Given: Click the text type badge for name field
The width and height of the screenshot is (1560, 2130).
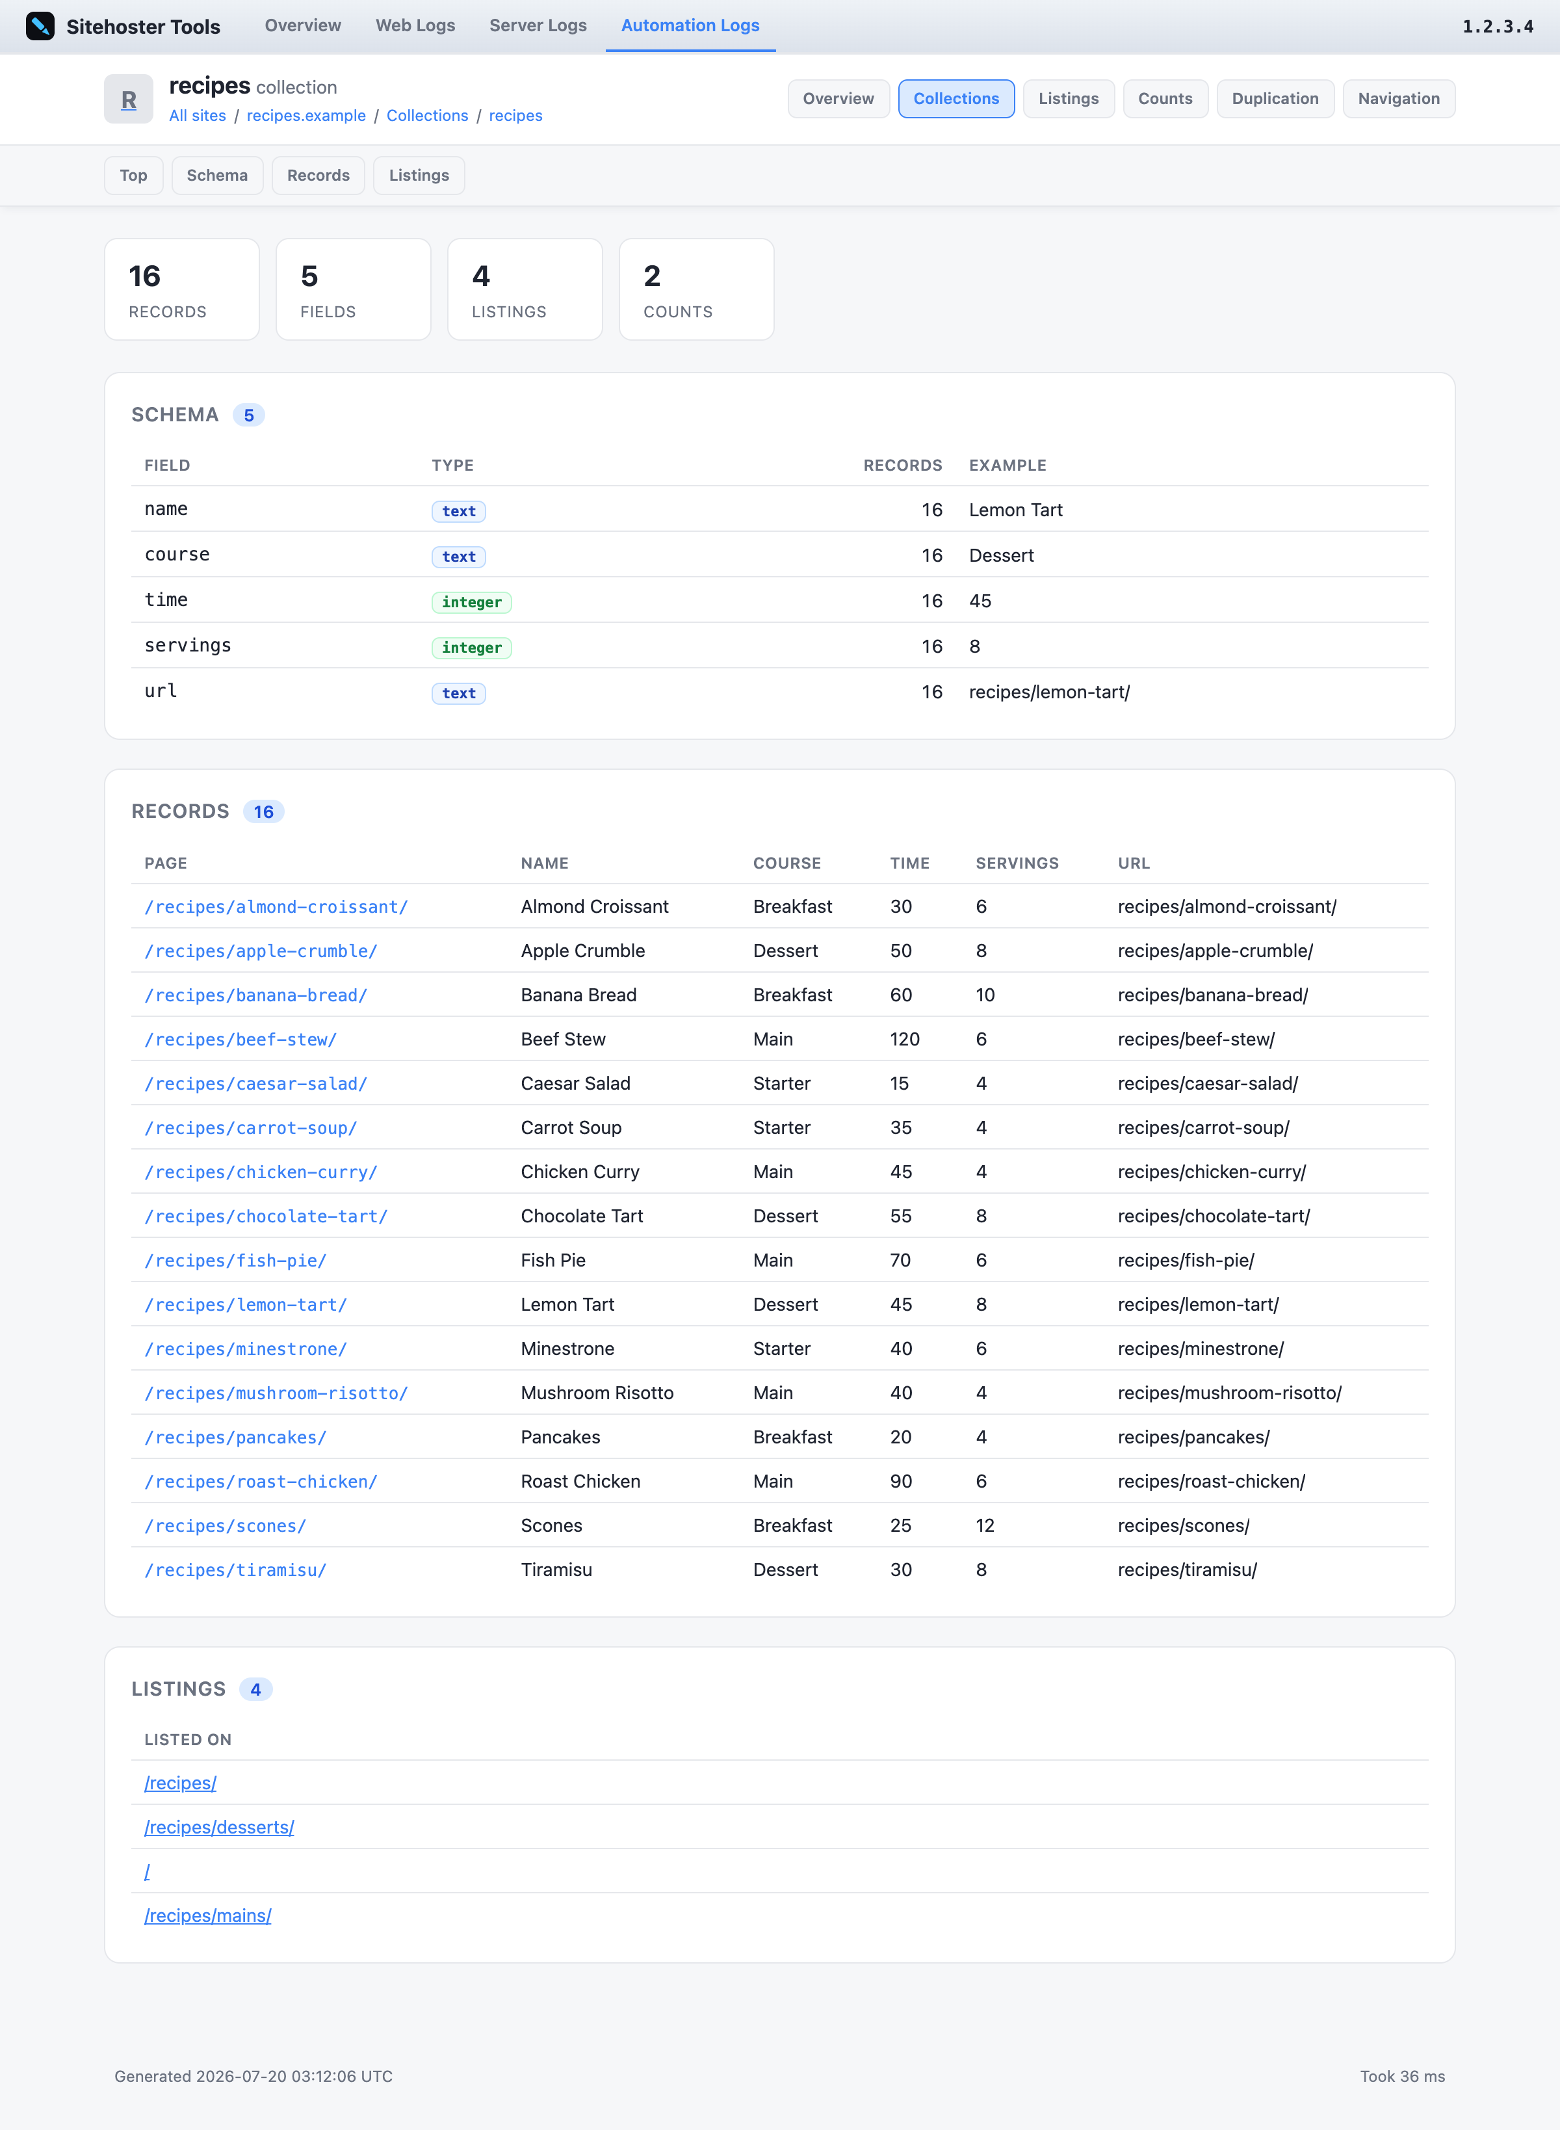Looking at the screenshot, I should [459, 511].
